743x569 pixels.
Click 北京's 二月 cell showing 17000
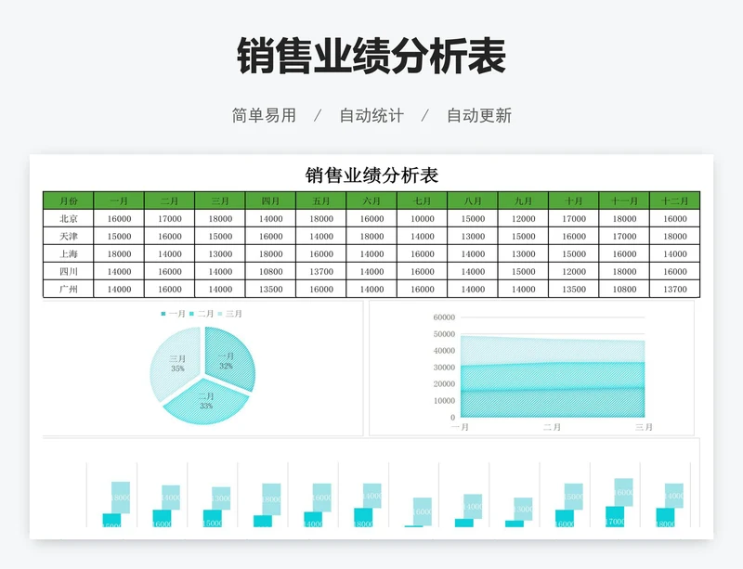tap(170, 218)
